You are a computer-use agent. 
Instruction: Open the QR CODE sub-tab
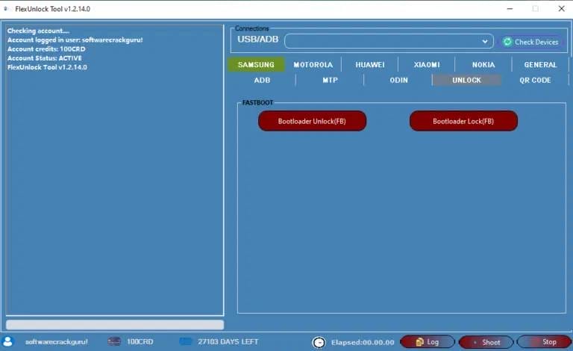[x=535, y=80]
